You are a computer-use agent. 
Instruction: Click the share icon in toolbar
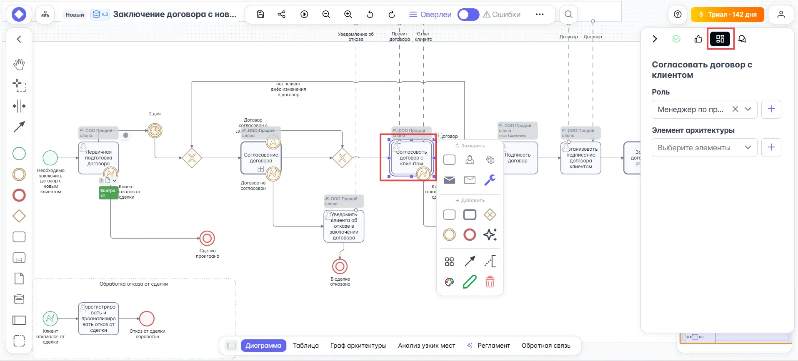pyautogui.click(x=282, y=14)
